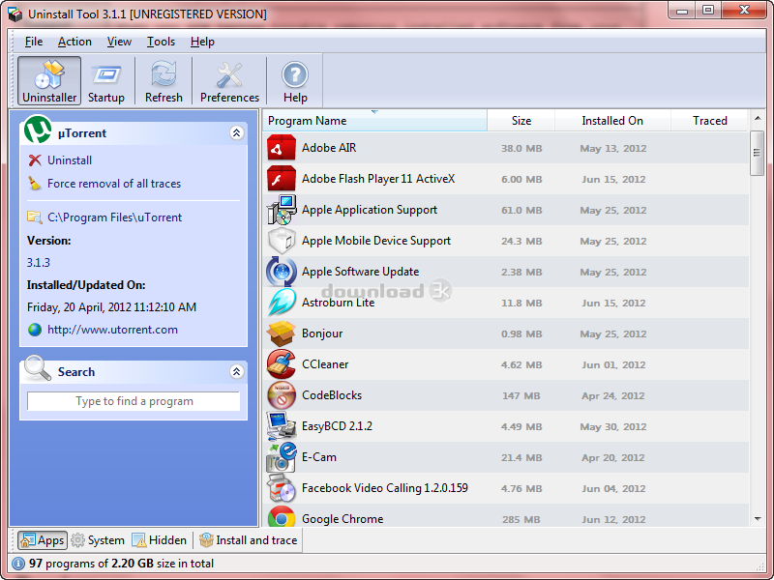Image resolution: width=774 pixels, height=580 pixels.
Task: Refresh the program list
Action: 164,80
